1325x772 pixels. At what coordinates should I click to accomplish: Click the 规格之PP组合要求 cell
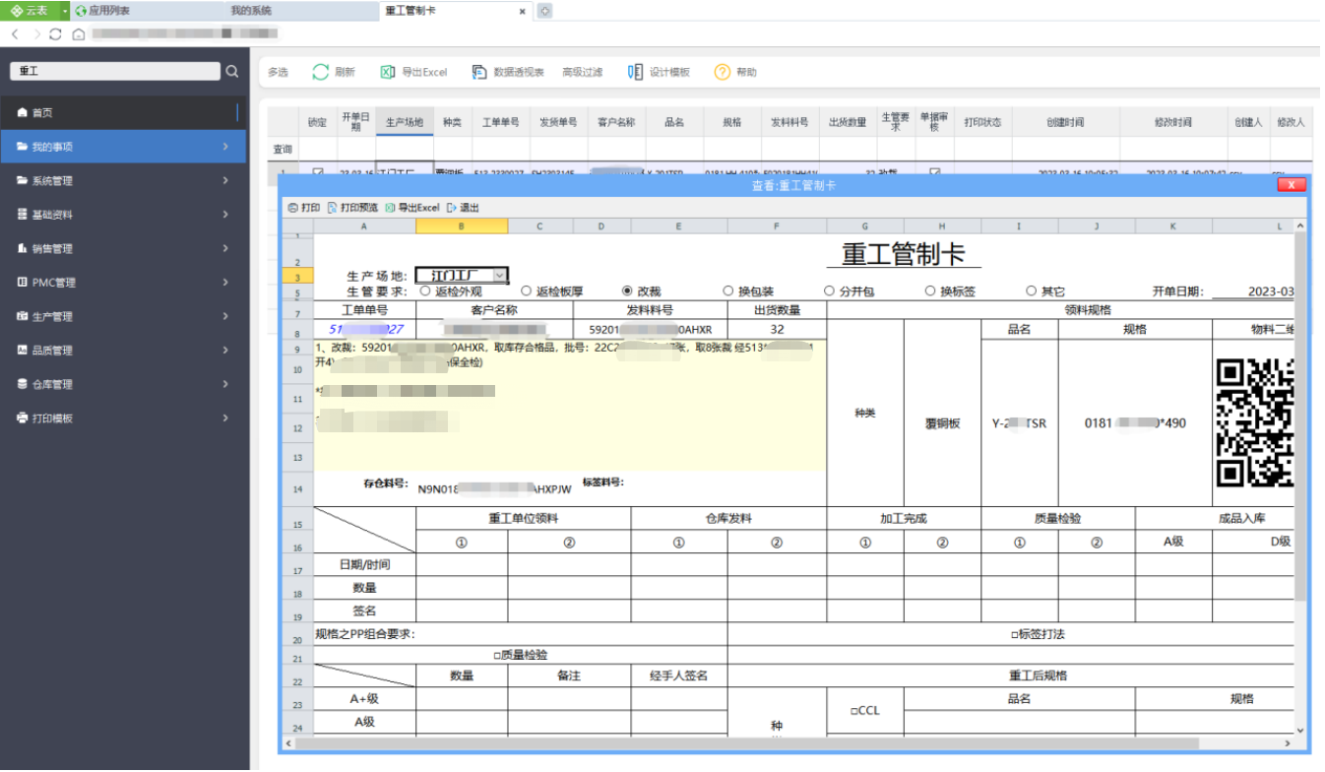click(x=521, y=634)
